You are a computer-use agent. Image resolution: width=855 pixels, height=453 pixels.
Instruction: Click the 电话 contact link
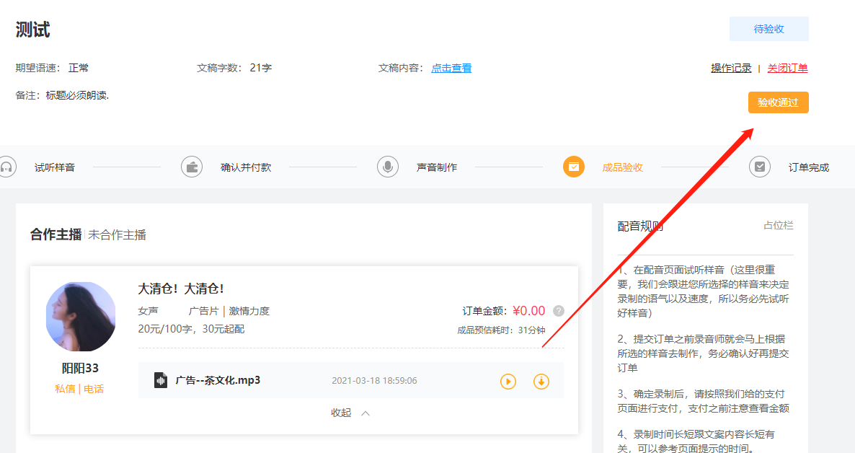pyautogui.click(x=94, y=388)
